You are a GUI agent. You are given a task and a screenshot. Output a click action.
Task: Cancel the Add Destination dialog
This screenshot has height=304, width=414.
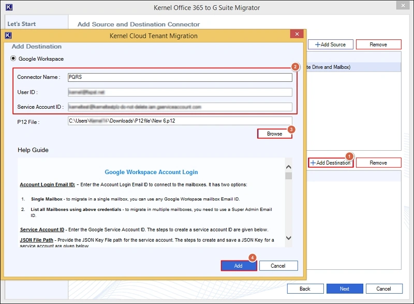(x=278, y=266)
